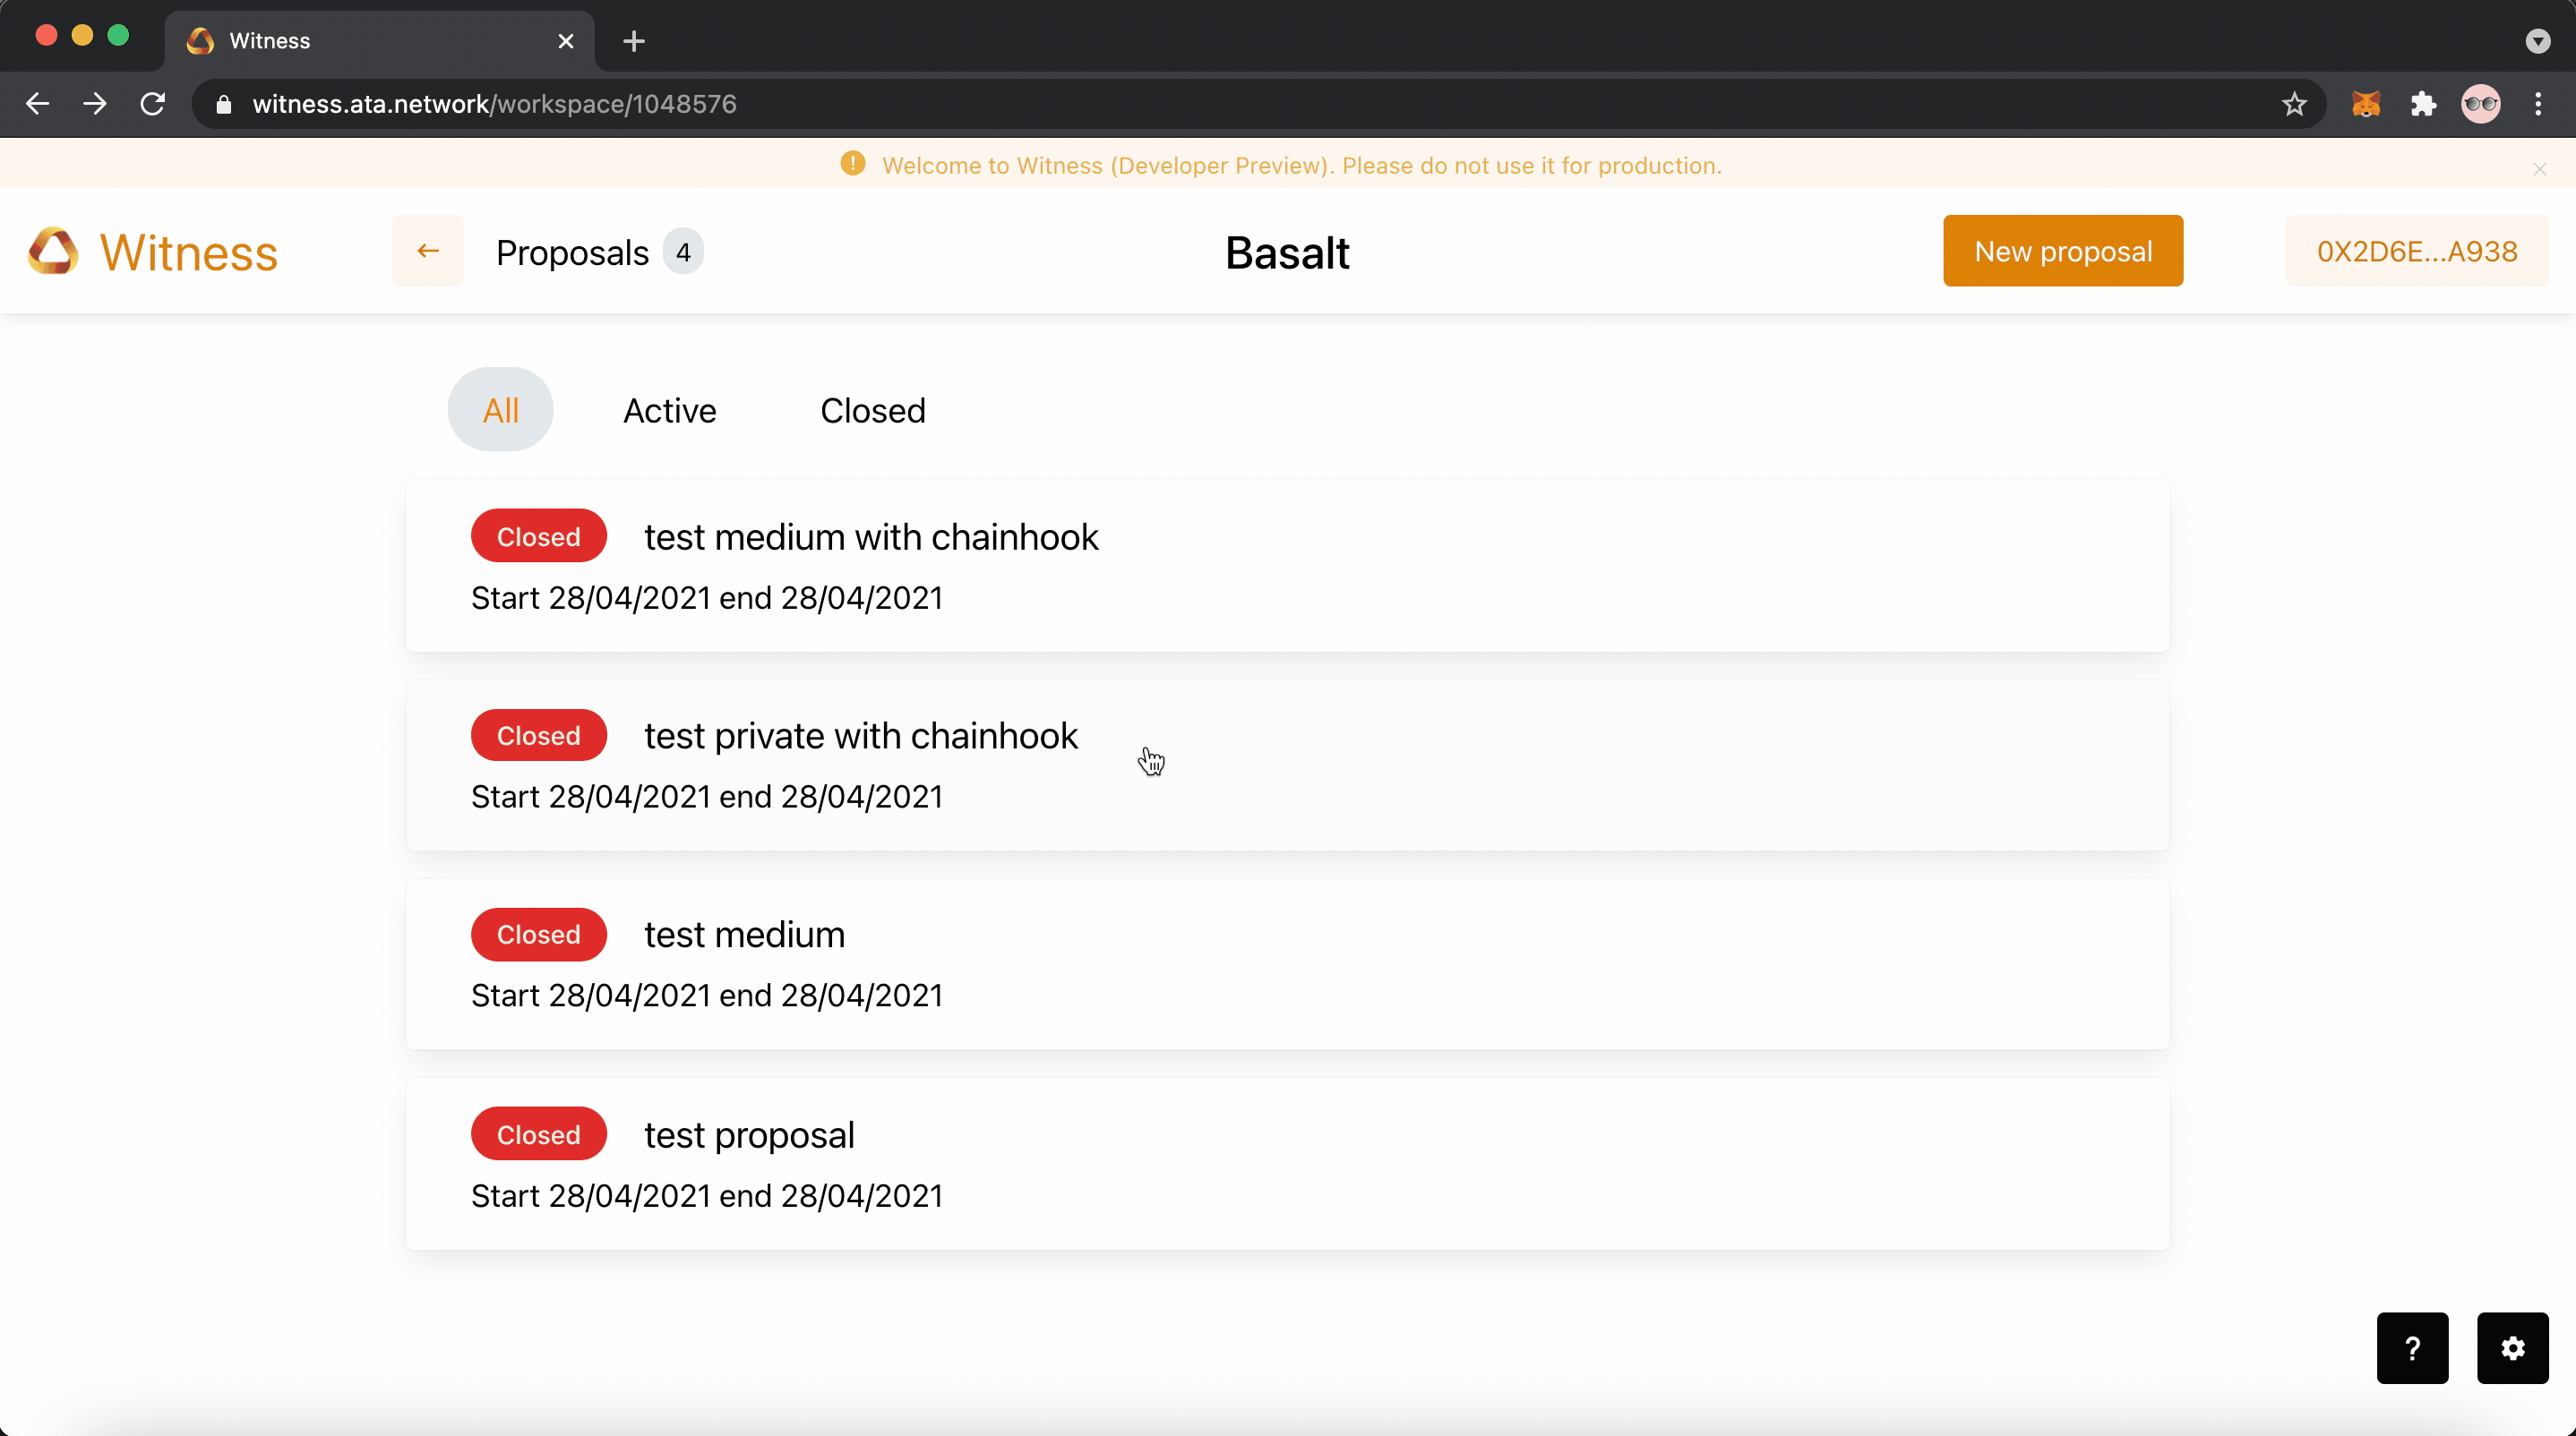The height and width of the screenshot is (1436, 2576).
Task: Click the Welcome to Witness banner text
Action: (x=1302, y=165)
